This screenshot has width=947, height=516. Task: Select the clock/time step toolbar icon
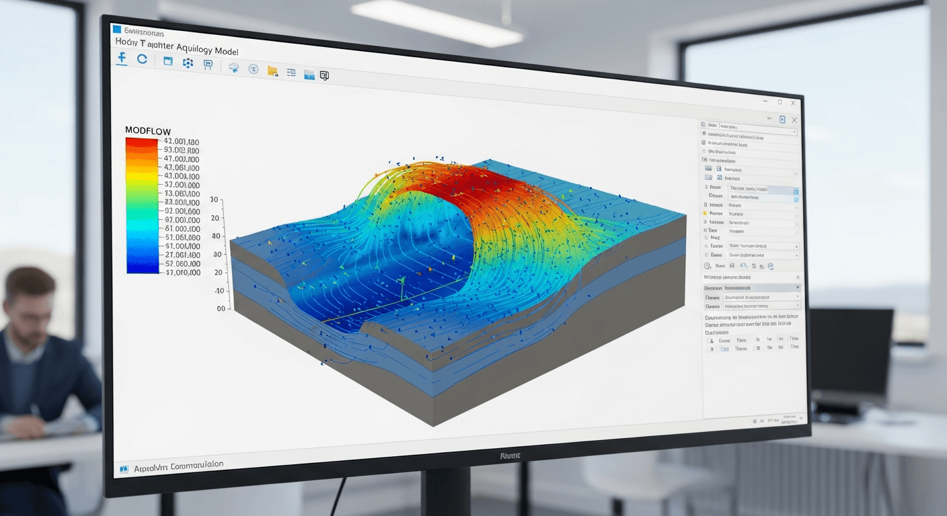coord(254,69)
